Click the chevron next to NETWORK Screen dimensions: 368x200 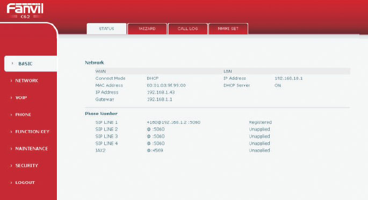(x=11, y=81)
